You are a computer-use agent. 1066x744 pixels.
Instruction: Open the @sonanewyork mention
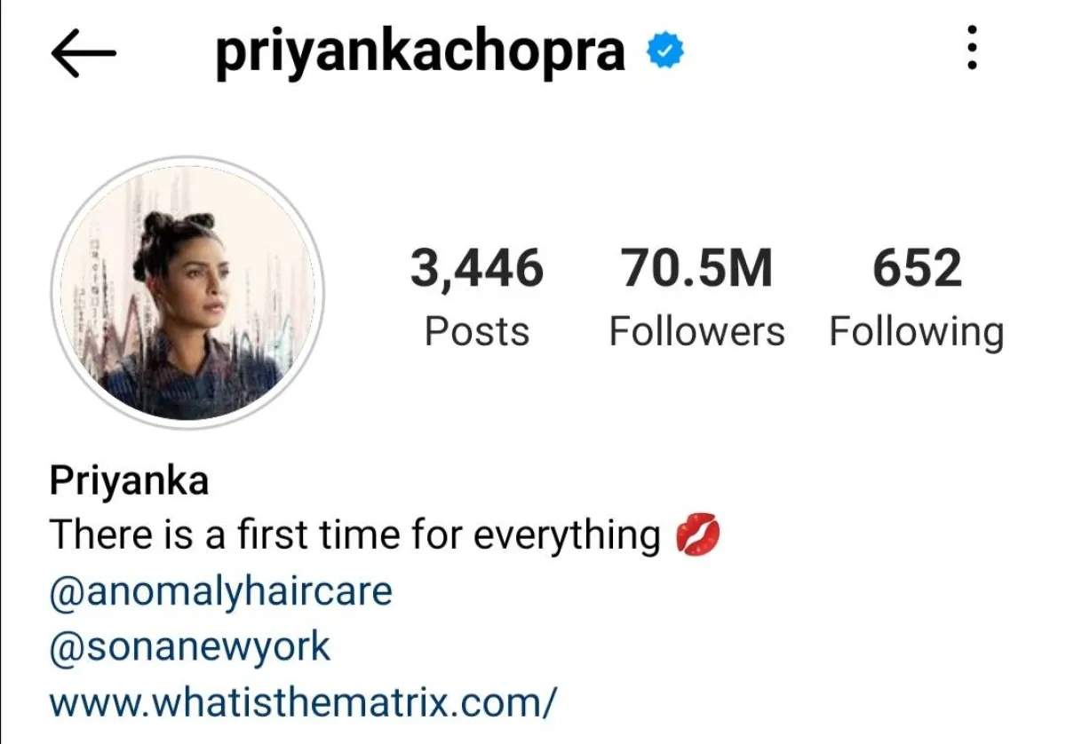coord(190,648)
